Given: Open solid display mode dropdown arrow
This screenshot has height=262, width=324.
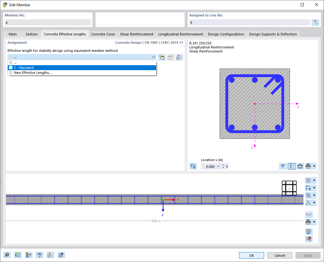Looking at the screenshot, I should tap(314, 195).
